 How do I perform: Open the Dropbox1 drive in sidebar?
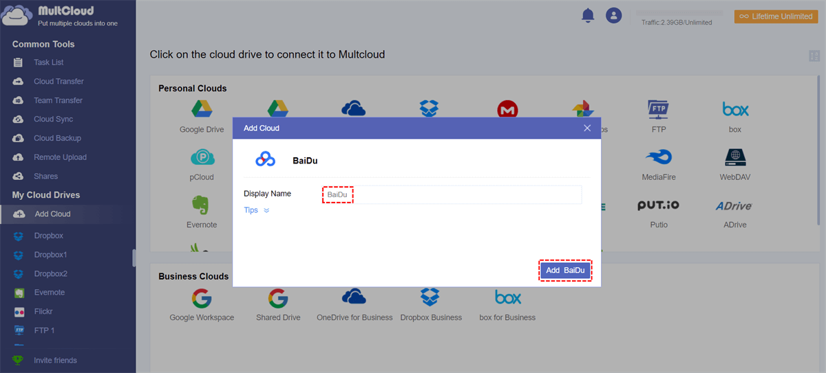pyautogui.click(x=50, y=255)
